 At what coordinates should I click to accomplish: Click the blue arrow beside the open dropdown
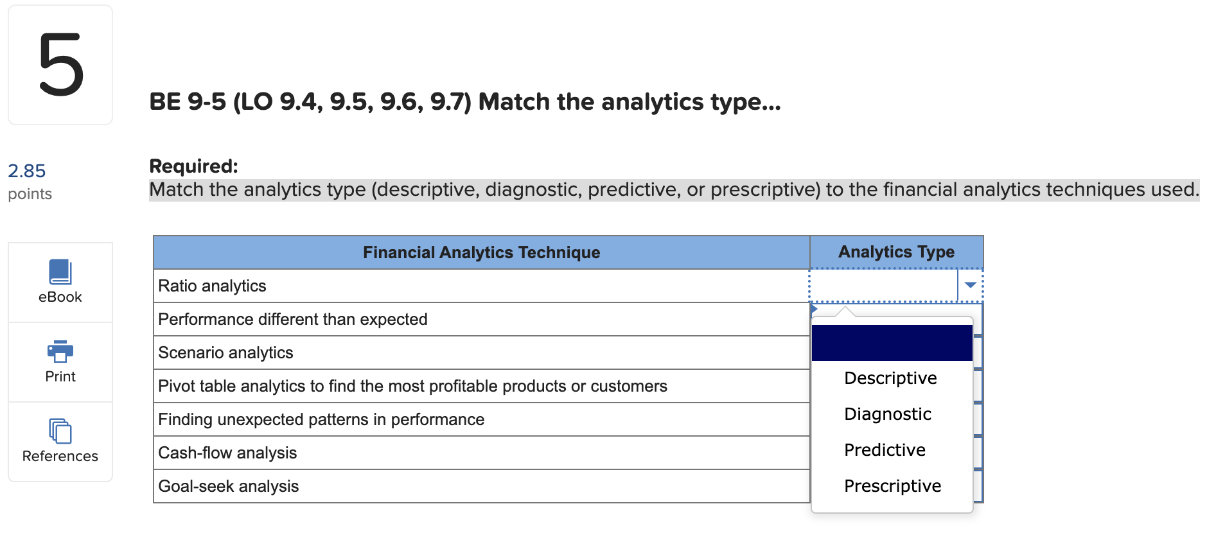coord(970,285)
